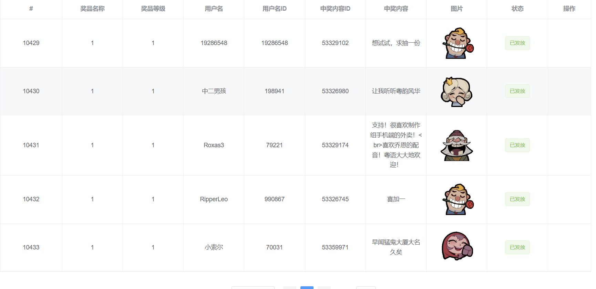Open the crowned blonde avatar in row 10430

(456, 91)
